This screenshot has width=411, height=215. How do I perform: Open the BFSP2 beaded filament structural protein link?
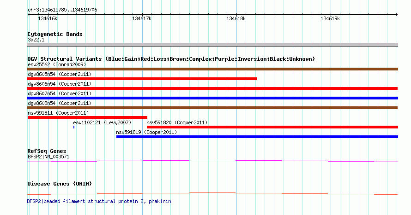[x=99, y=201]
